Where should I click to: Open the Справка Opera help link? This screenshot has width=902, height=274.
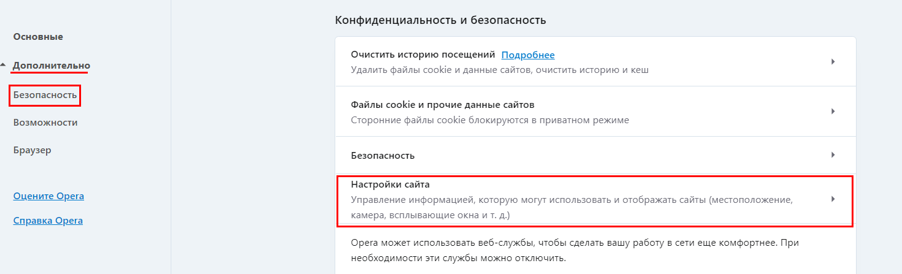pos(48,221)
